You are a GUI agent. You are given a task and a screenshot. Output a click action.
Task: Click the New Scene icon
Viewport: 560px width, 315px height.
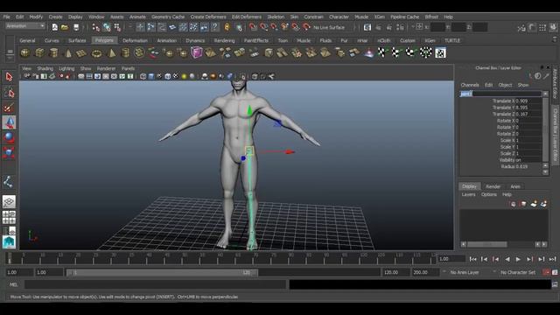(54, 27)
